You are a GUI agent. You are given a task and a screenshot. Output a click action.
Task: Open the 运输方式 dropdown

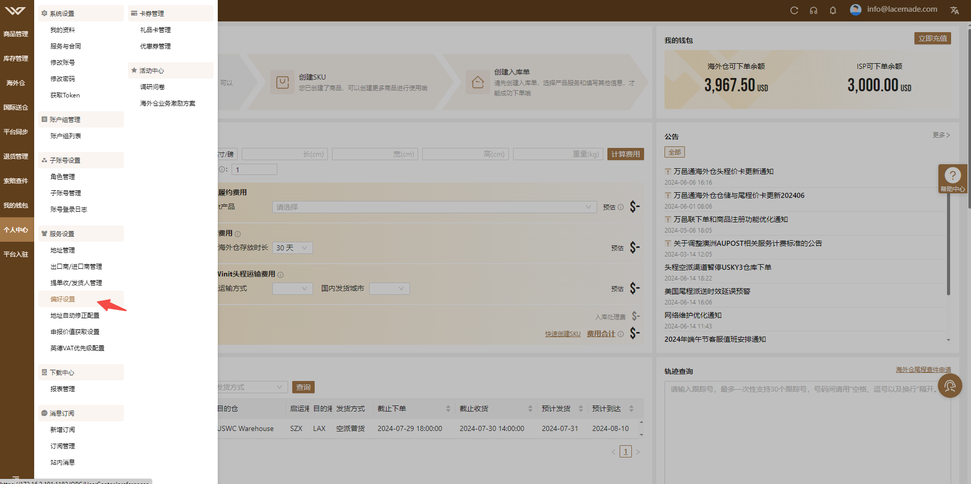tap(293, 289)
